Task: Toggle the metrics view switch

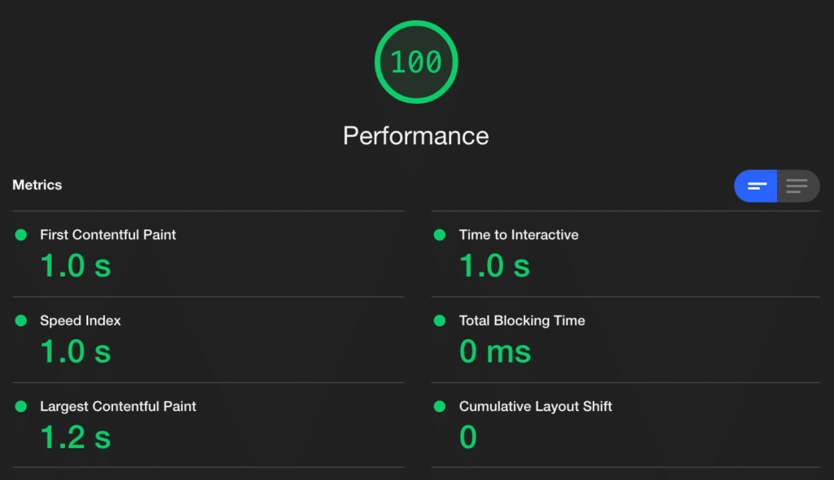Action: pyautogui.click(x=776, y=185)
